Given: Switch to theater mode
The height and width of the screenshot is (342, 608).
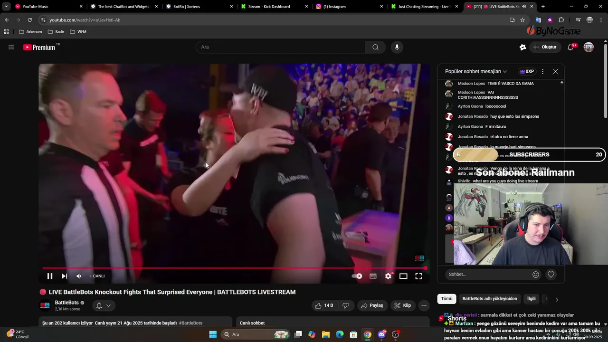Looking at the screenshot, I should click(403, 276).
